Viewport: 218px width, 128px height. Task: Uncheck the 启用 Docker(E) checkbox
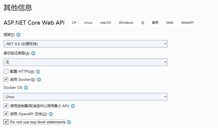(x=6, y=79)
